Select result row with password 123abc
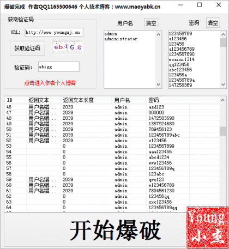Viewport: 229px width, 249px height. (112, 174)
